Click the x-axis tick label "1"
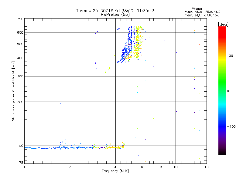The width and height of the screenshot is (243, 182). coord(24,167)
